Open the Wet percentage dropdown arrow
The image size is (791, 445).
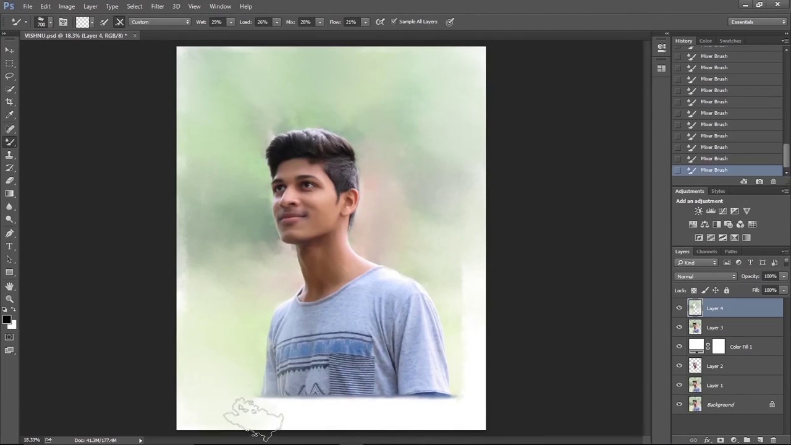(x=231, y=22)
